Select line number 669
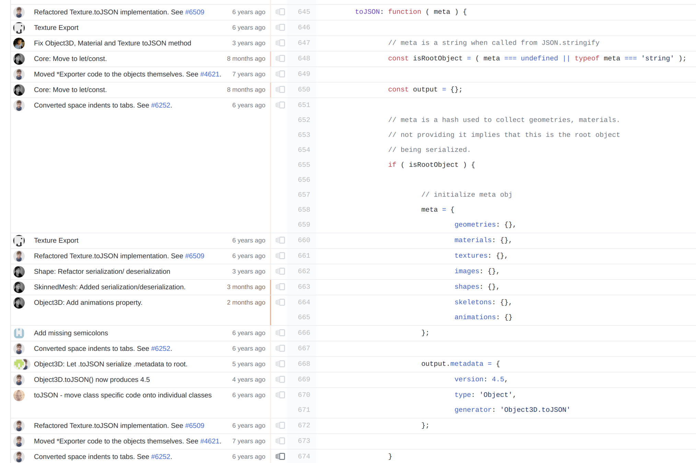The image size is (696, 463). coord(304,379)
